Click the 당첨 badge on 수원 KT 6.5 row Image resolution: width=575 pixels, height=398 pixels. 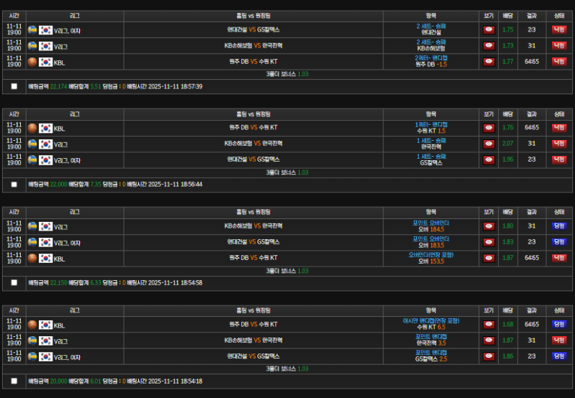[x=558, y=325]
